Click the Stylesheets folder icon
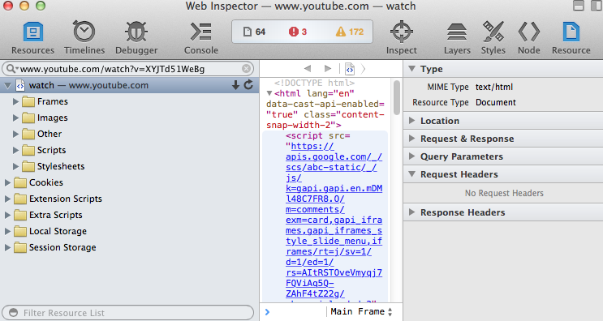 [x=28, y=166]
